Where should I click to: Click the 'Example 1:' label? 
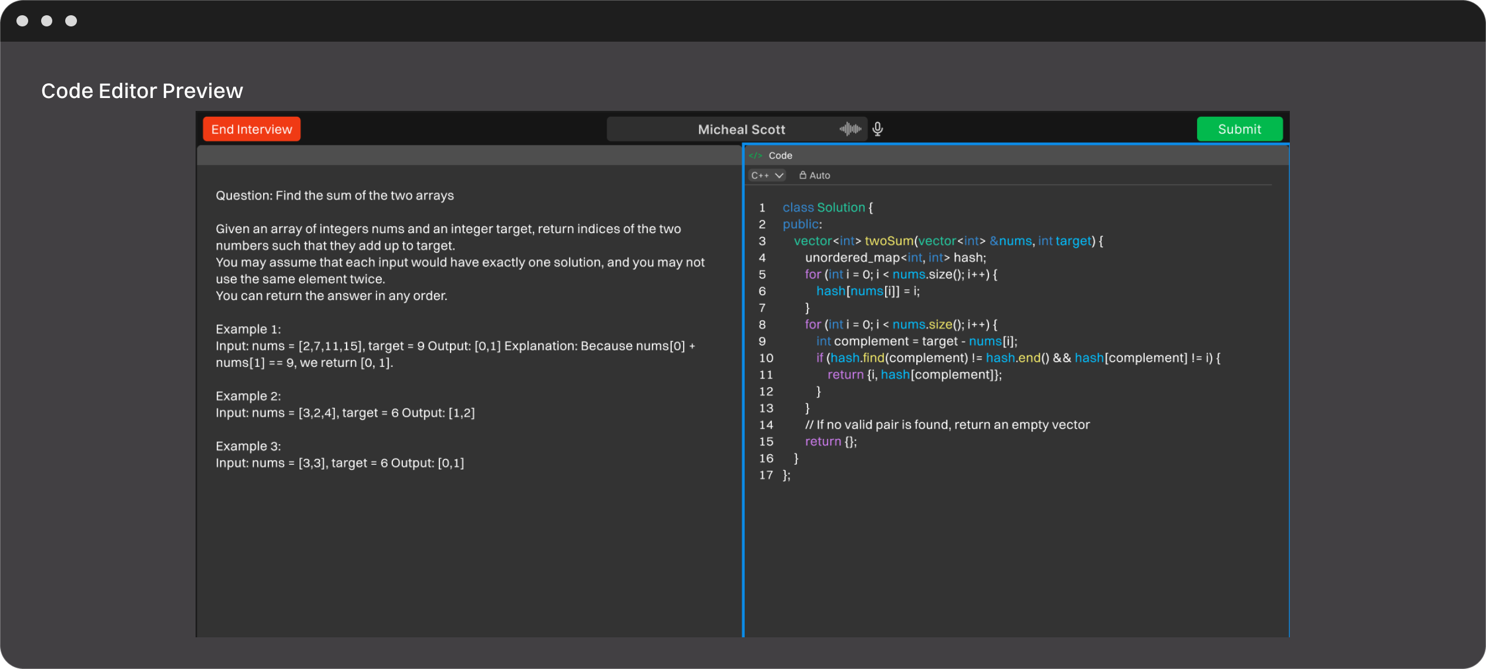tap(248, 329)
